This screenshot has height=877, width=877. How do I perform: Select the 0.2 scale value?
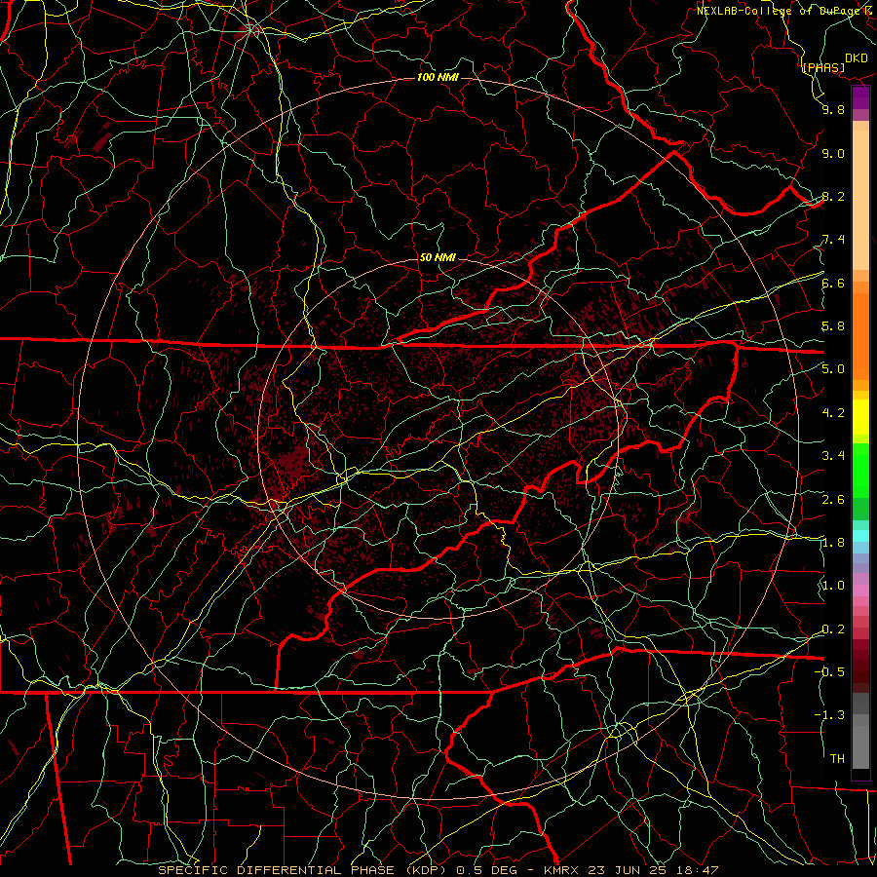tap(833, 629)
